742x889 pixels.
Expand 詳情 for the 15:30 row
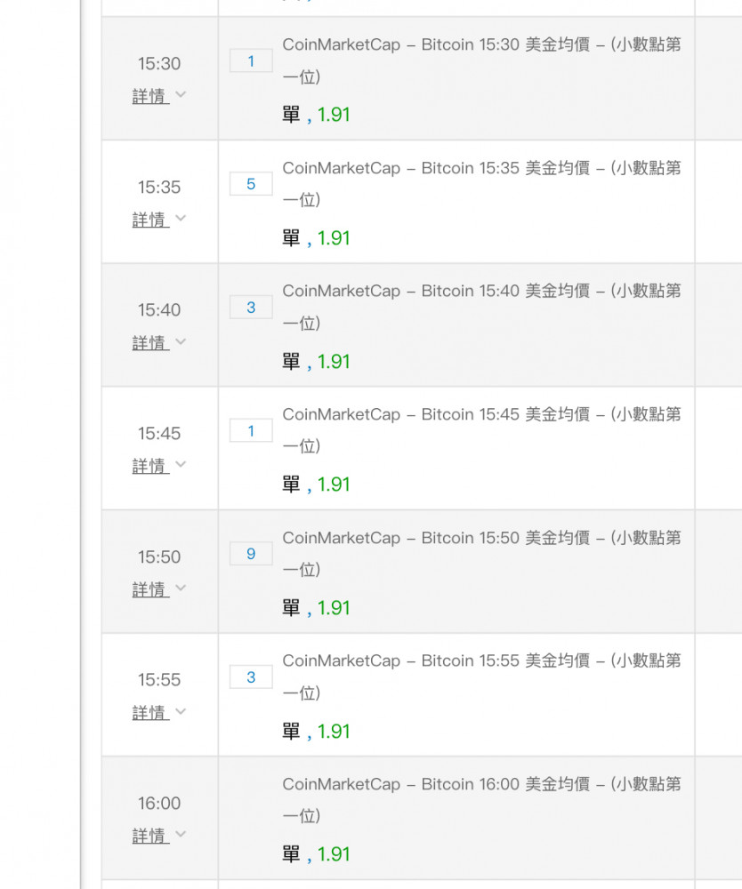[159, 96]
